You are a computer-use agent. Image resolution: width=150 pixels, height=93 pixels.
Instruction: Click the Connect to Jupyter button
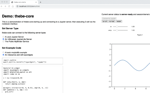pyautogui.click(x=109, y=19)
